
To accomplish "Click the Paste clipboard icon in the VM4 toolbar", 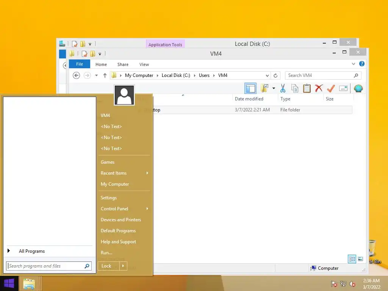I will coord(307,88).
